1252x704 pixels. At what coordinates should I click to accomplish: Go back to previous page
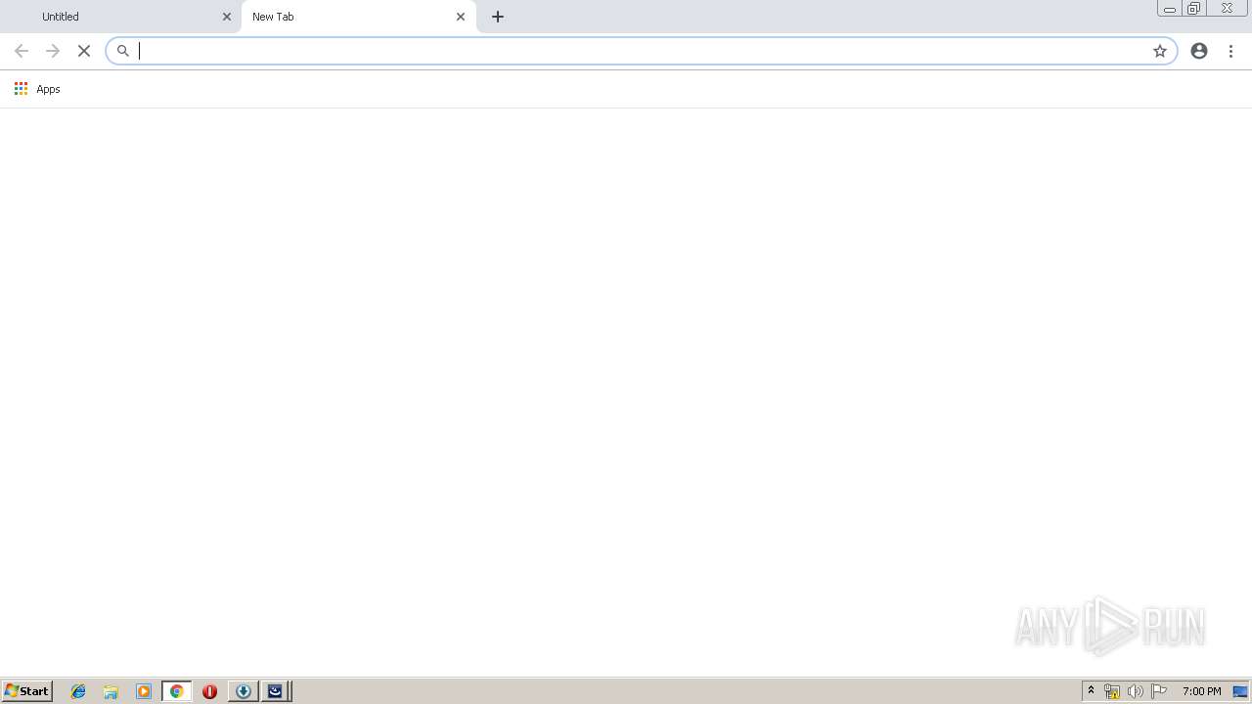click(x=22, y=51)
